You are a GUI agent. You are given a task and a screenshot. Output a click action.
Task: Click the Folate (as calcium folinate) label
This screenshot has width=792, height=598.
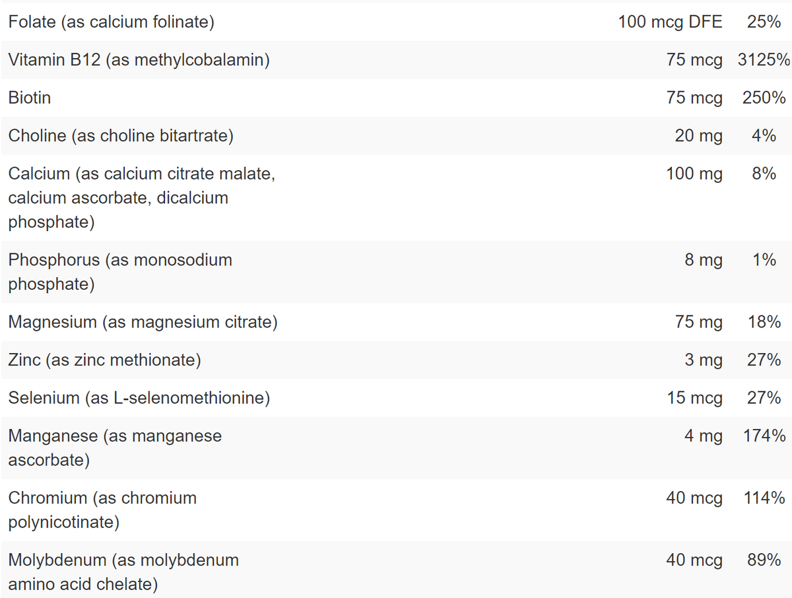(111, 22)
